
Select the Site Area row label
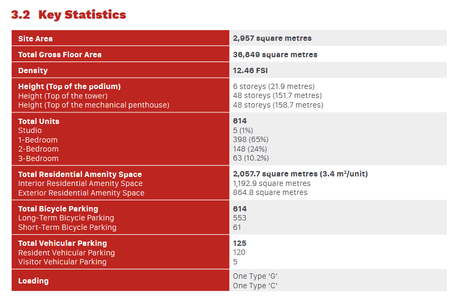pos(36,39)
